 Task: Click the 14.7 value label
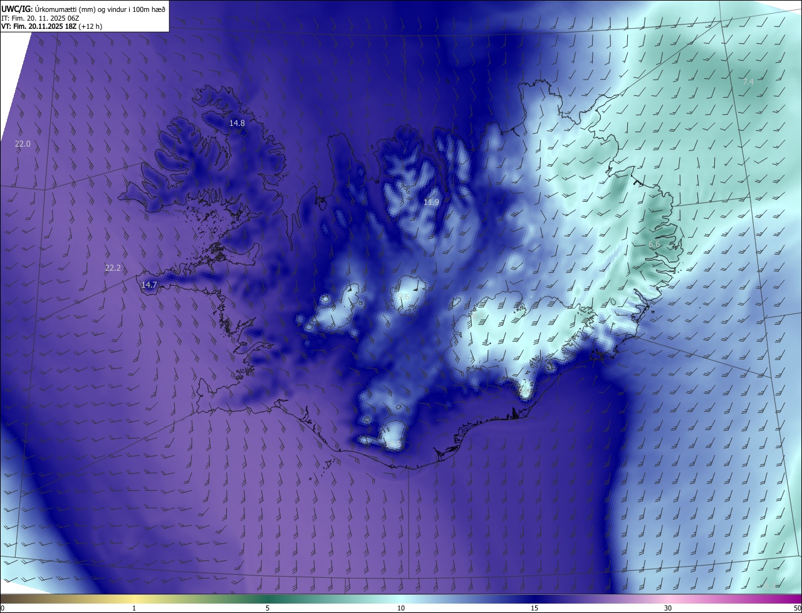pos(149,285)
